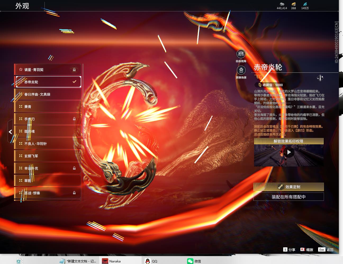343x264 pixels.
Task: Open 微信 WeChat from the taskbar
Action: (194, 261)
